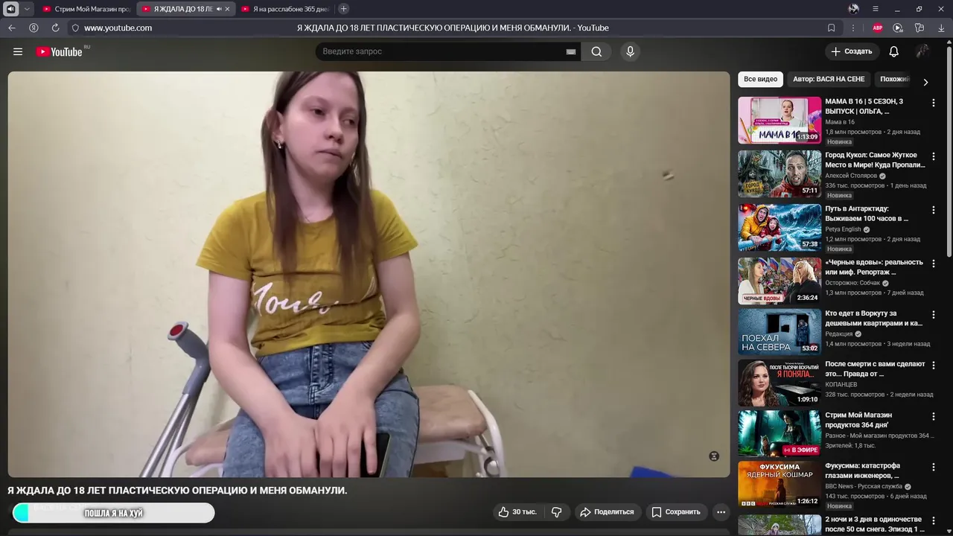Click the video overlay icon bottom-right
This screenshot has width=953, height=536.
714,456
